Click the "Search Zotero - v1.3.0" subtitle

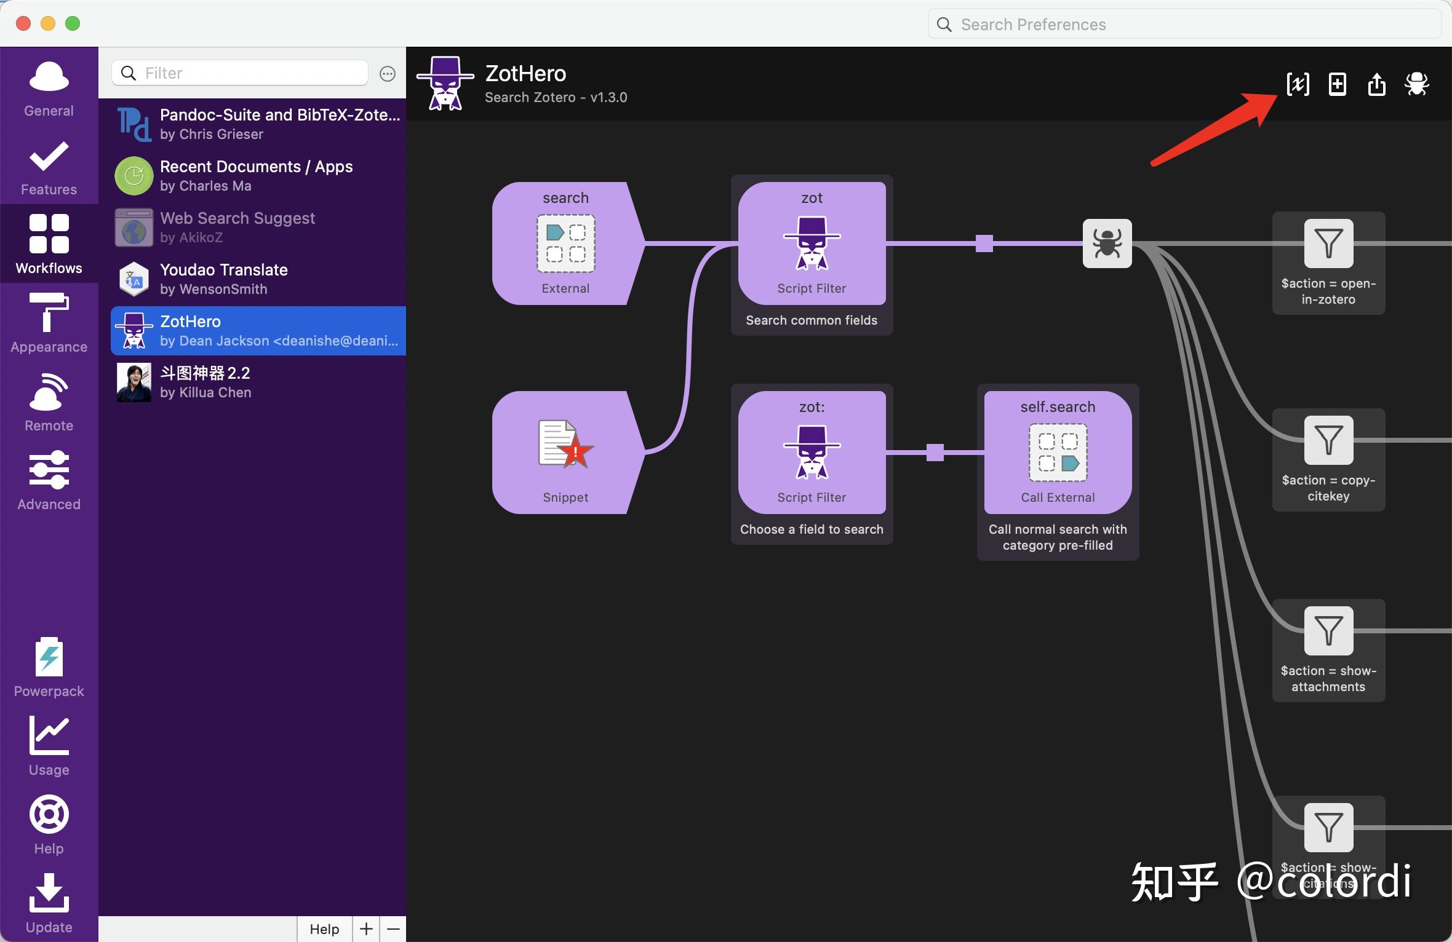[556, 97]
